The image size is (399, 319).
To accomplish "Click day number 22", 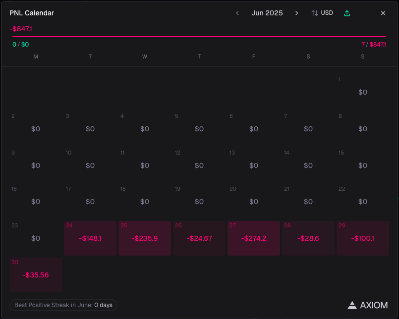I will tap(342, 189).
